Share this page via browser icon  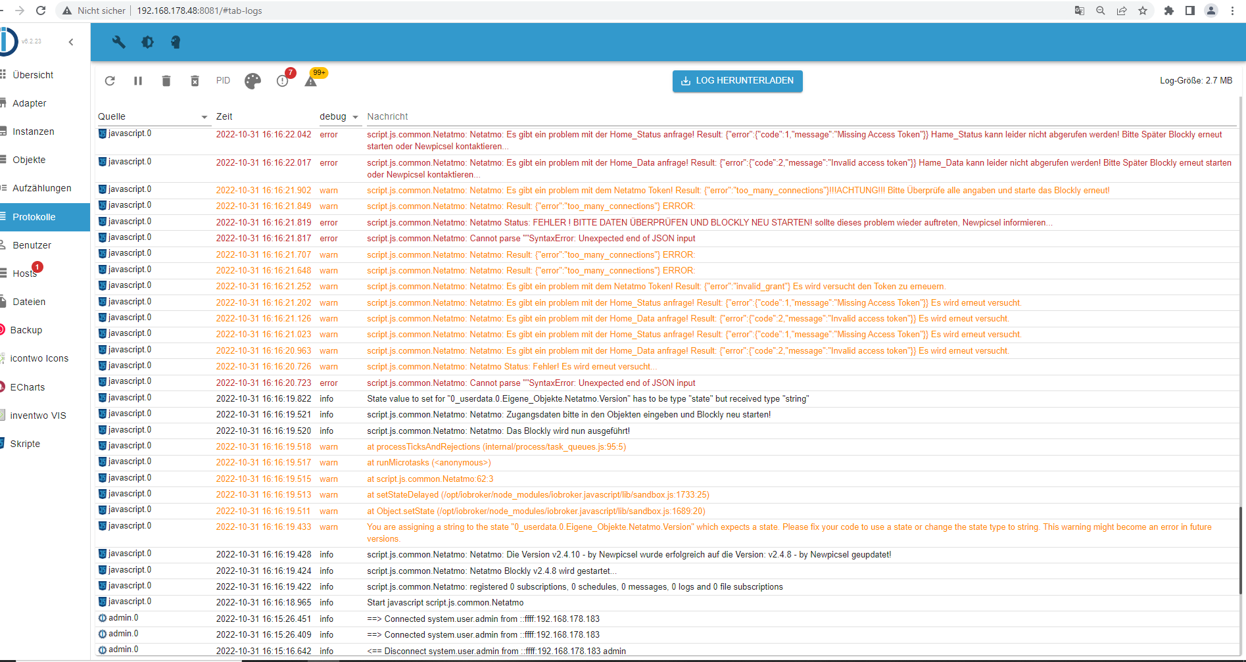pyautogui.click(x=1122, y=11)
